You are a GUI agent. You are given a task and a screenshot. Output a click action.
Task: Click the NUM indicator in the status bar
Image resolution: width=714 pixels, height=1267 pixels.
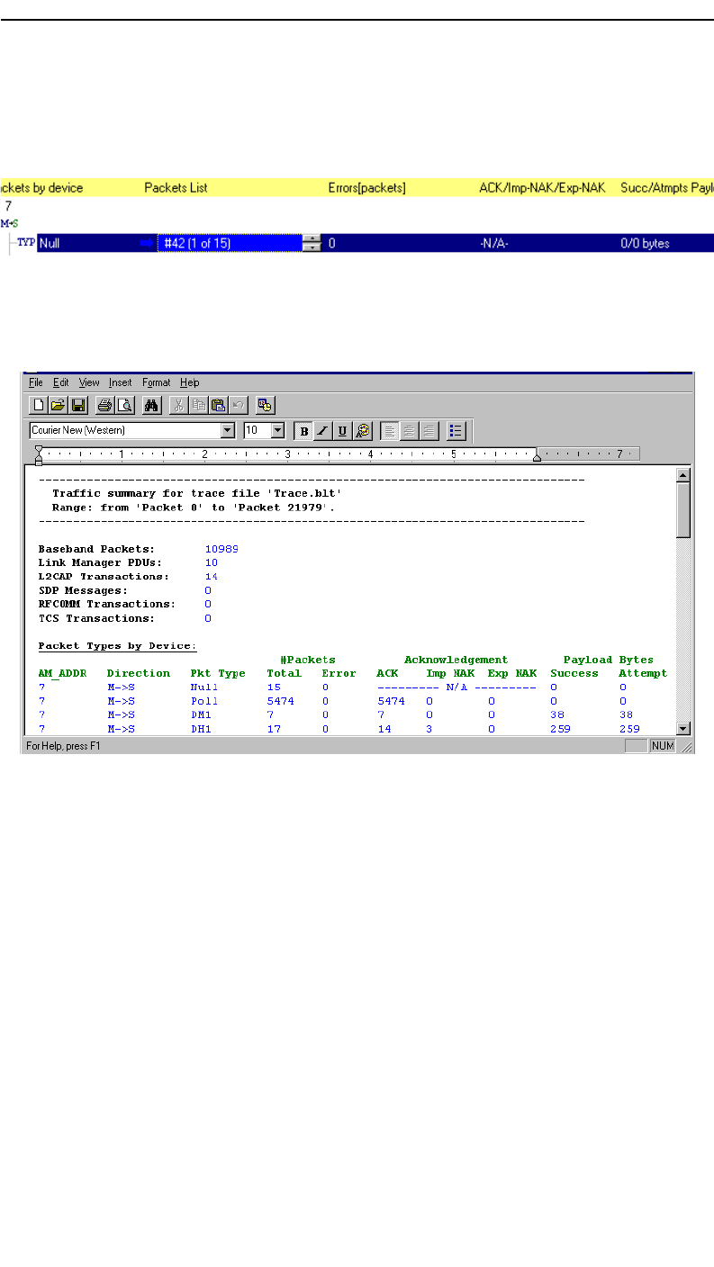coord(663,745)
